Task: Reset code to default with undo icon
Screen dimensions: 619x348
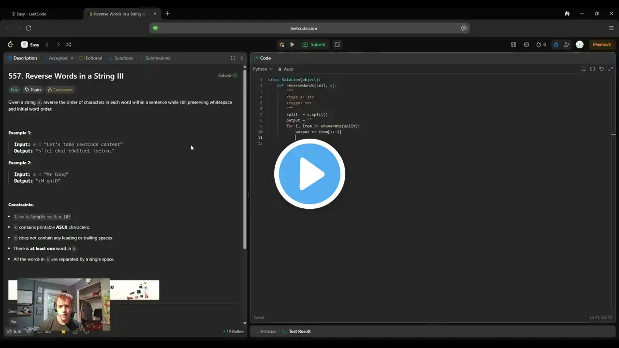Action: coord(601,69)
